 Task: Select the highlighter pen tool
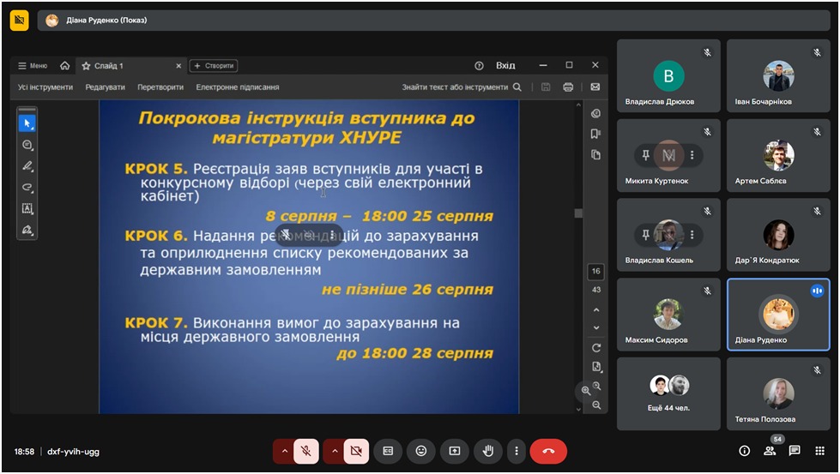click(x=27, y=165)
